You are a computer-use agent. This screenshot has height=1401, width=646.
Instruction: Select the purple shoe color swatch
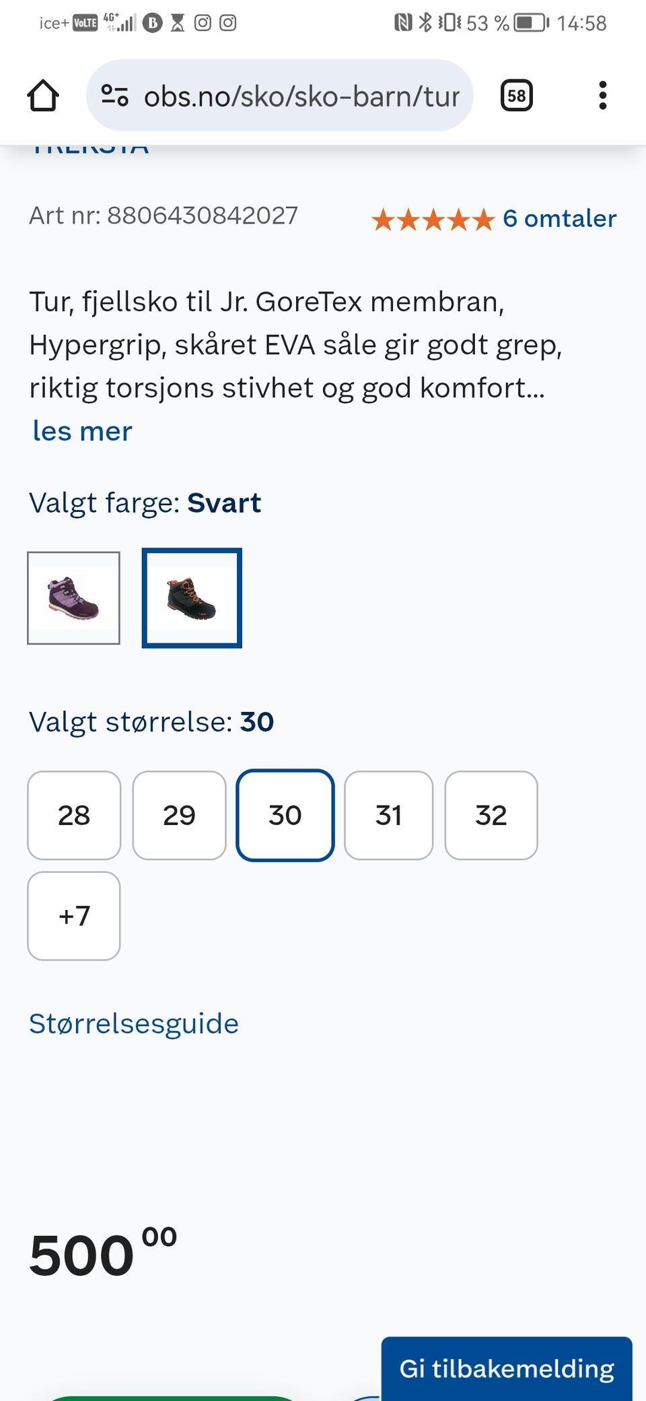coord(74,598)
